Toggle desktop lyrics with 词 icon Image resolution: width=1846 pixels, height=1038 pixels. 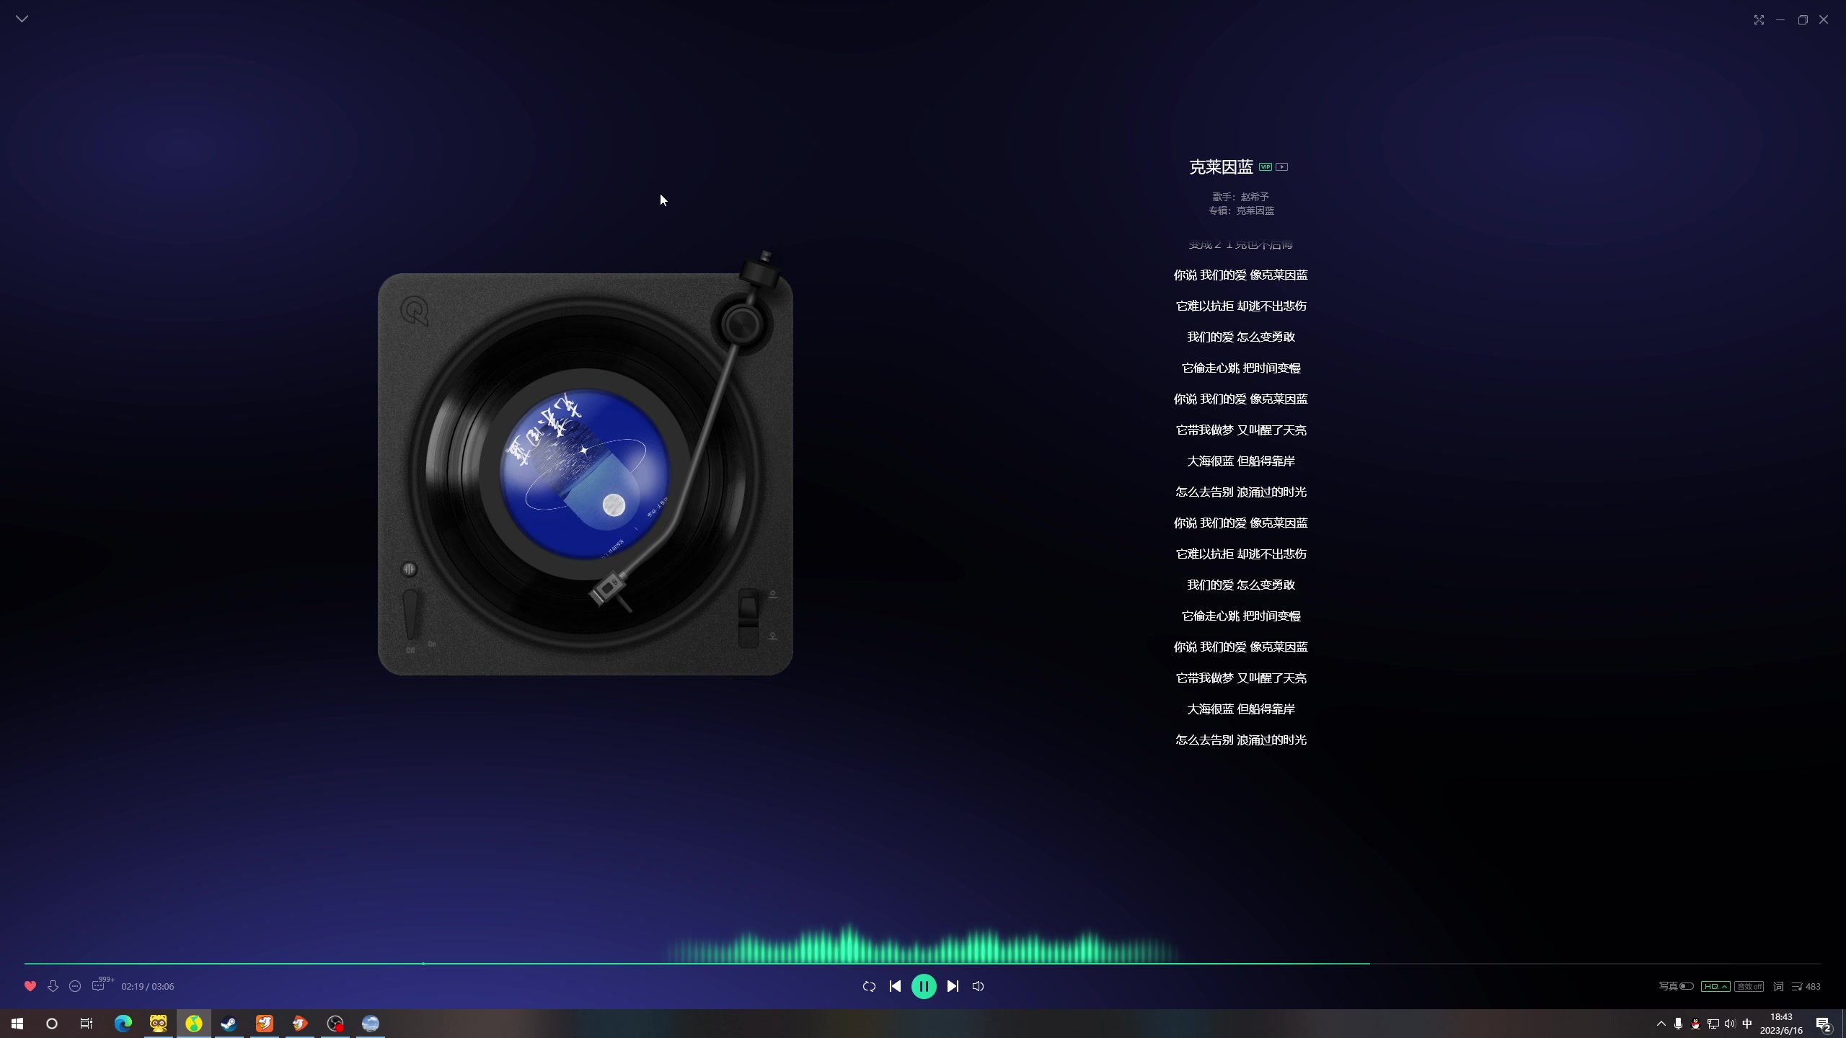point(1778,986)
